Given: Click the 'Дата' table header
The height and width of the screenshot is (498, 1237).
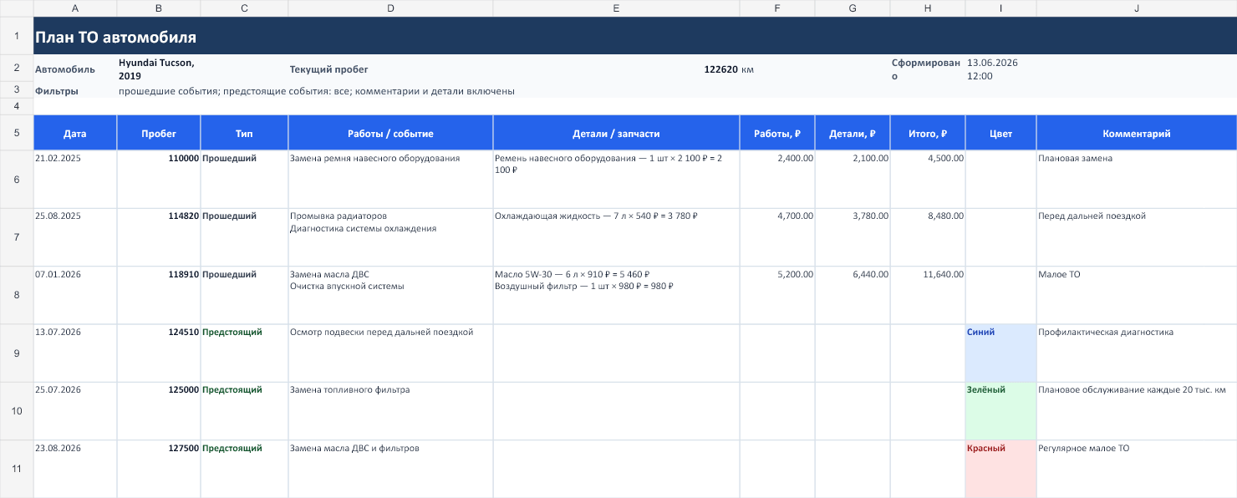Looking at the screenshot, I should coord(75,134).
